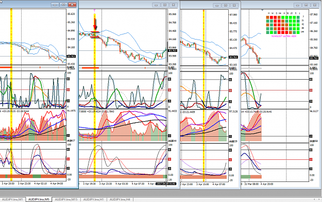Screen dimensions: 322x202
Task: Close the NIHILIST ULTRA ADX chart window
Action: coord(315,5)
